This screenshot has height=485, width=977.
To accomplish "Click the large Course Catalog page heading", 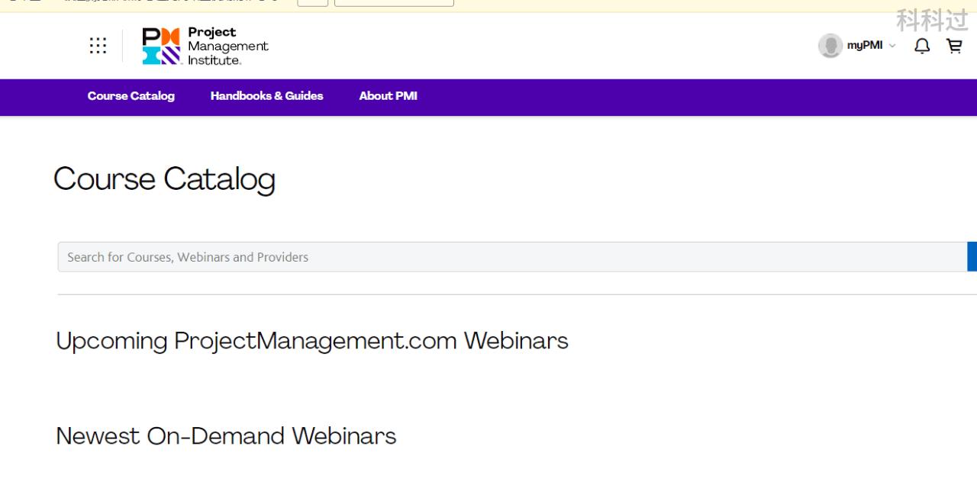I will click(164, 179).
